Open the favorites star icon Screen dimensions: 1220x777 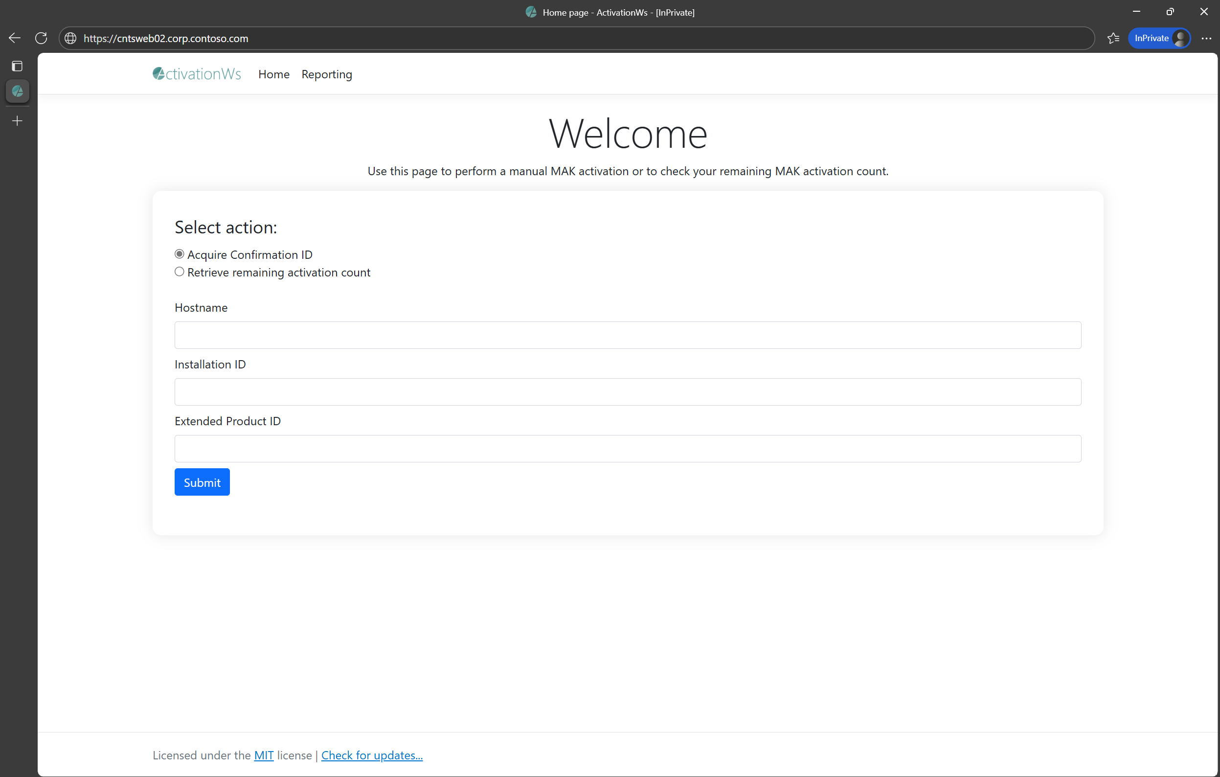click(1112, 38)
